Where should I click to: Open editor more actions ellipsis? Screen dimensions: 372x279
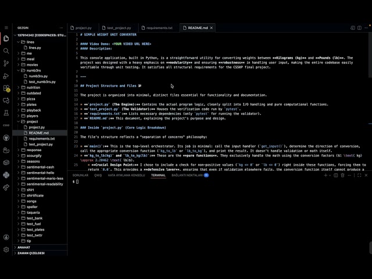(x=366, y=28)
